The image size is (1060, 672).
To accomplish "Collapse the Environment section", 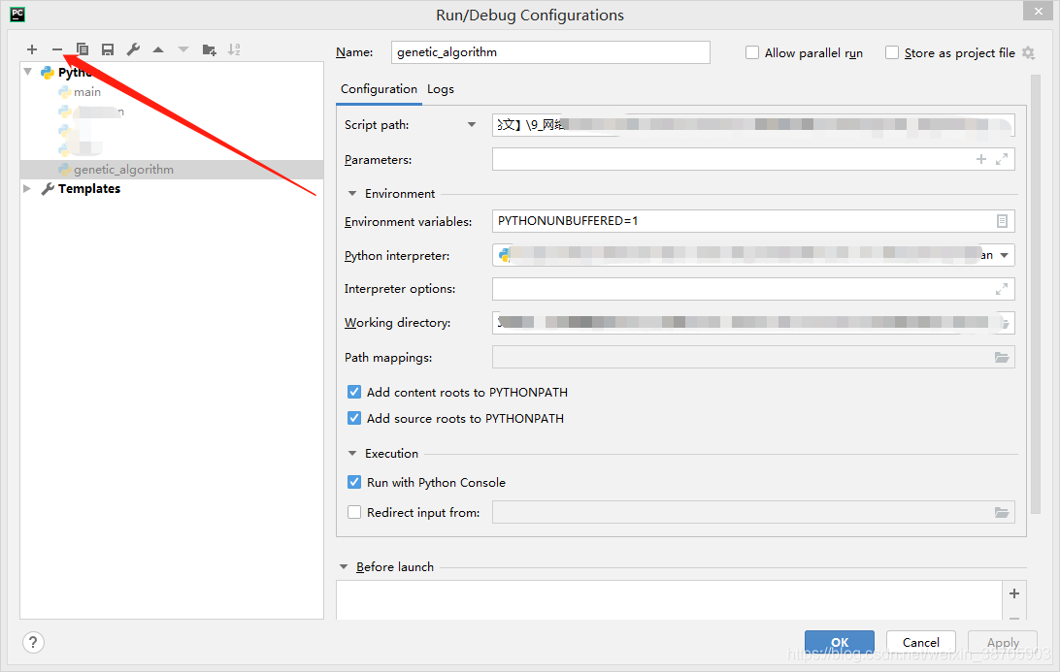I will [352, 194].
